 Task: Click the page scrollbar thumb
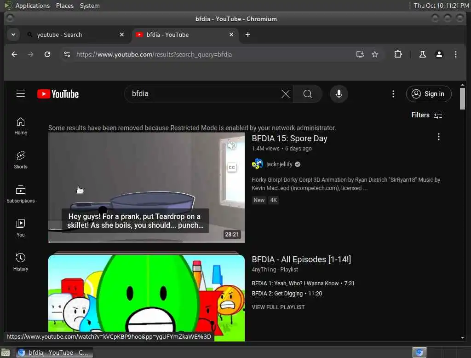pos(462,99)
